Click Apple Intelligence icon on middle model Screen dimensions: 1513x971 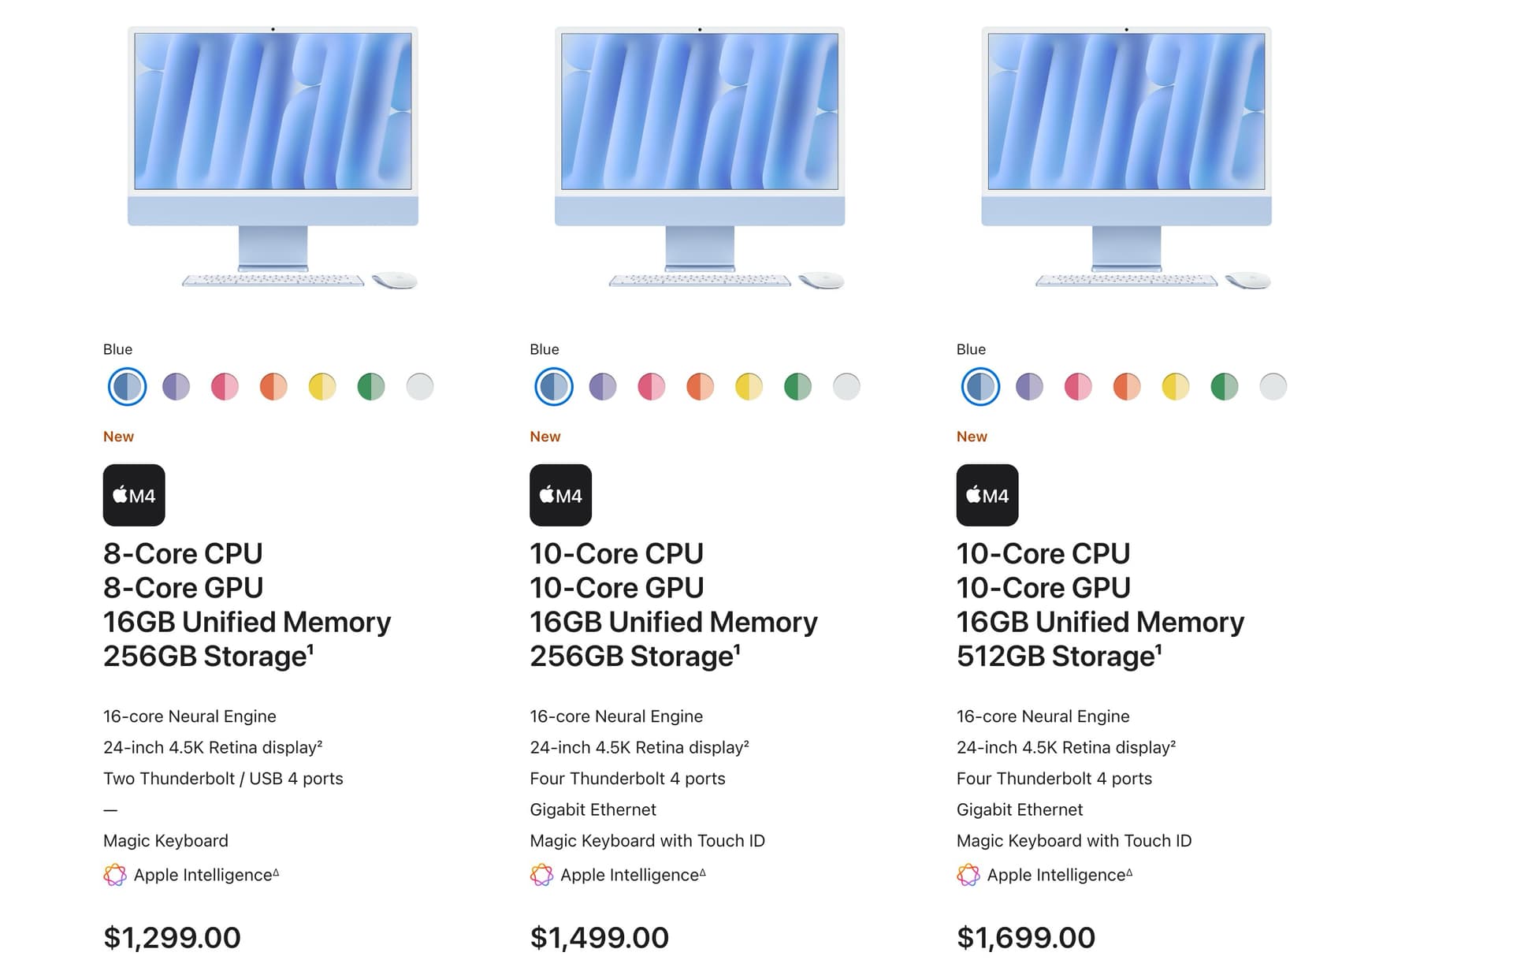[541, 875]
